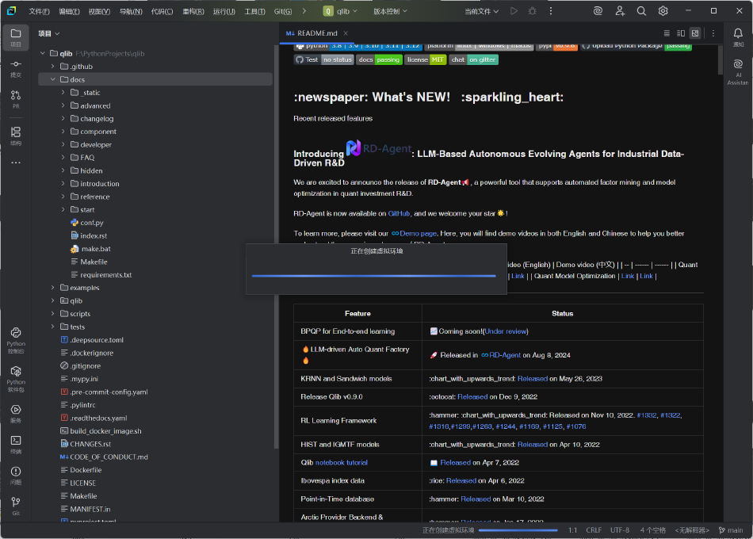Open the notebook tutorial link
The width and height of the screenshot is (753, 539).
342,463
